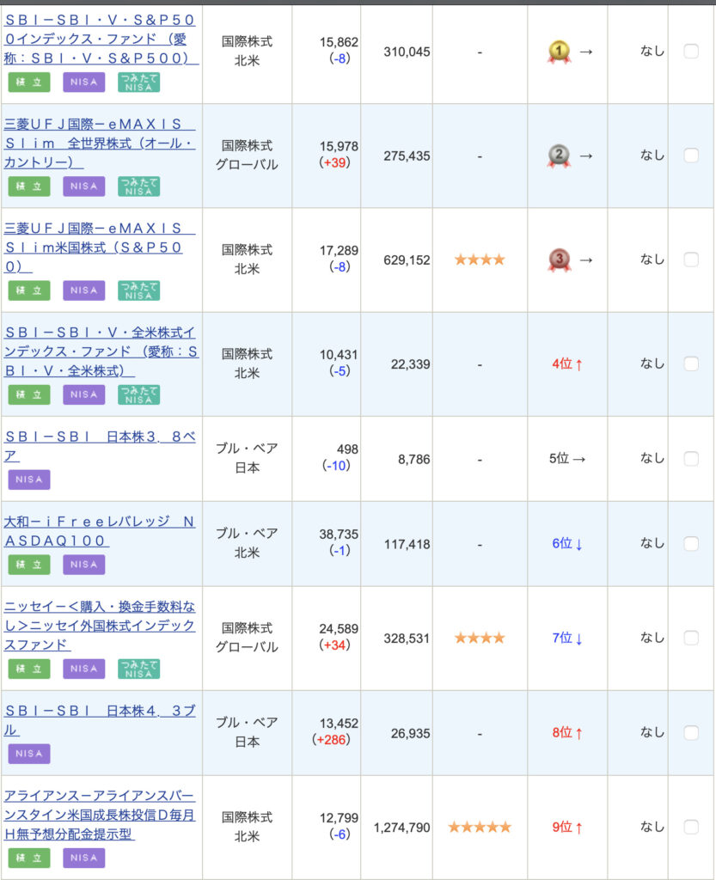Open eMAXIS Slim 米国株式(S&P500) fund link
The height and width of the screenshot is (880, 716).
[100, 247]
